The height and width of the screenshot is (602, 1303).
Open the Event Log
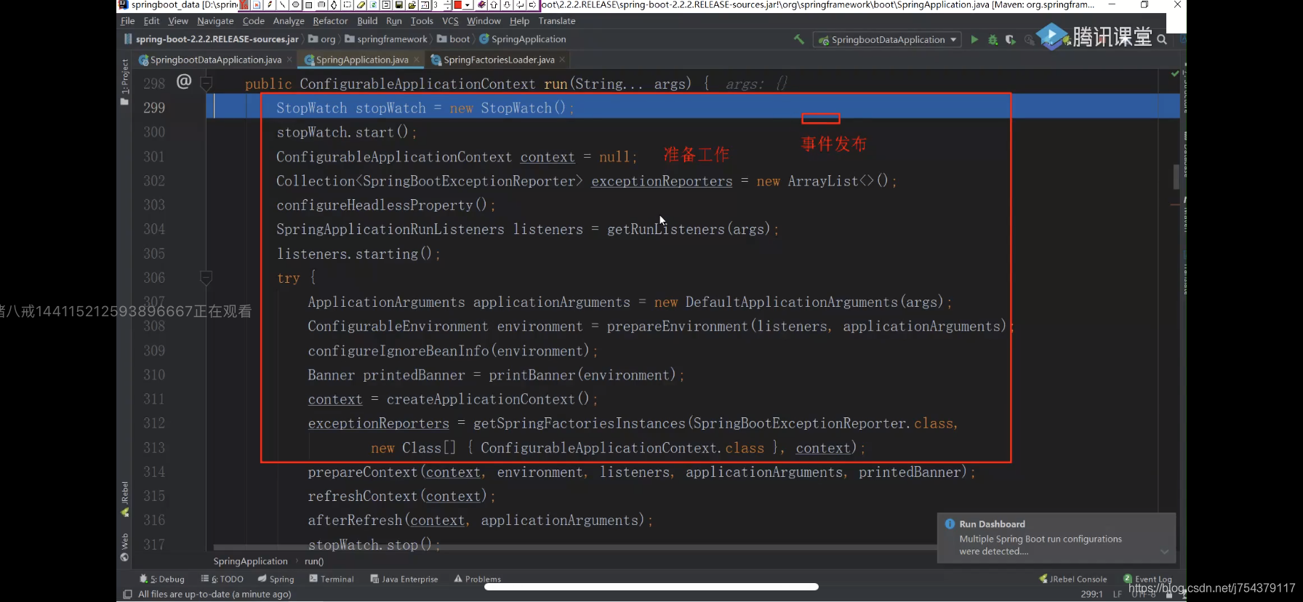coord(1148,579)
